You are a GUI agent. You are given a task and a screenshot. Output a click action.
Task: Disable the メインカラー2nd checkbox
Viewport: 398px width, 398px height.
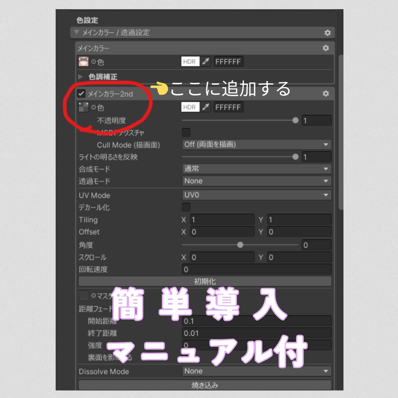[x=82, y=94]
